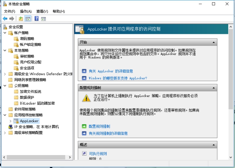Click green arrow icon beside 配置规则强制
This screenshot has height=168, width=235.
click(x=84, y=126)
